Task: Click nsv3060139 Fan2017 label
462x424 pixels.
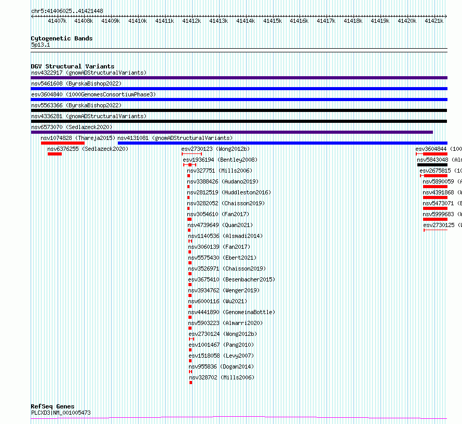Action: [x=219, y=247]
